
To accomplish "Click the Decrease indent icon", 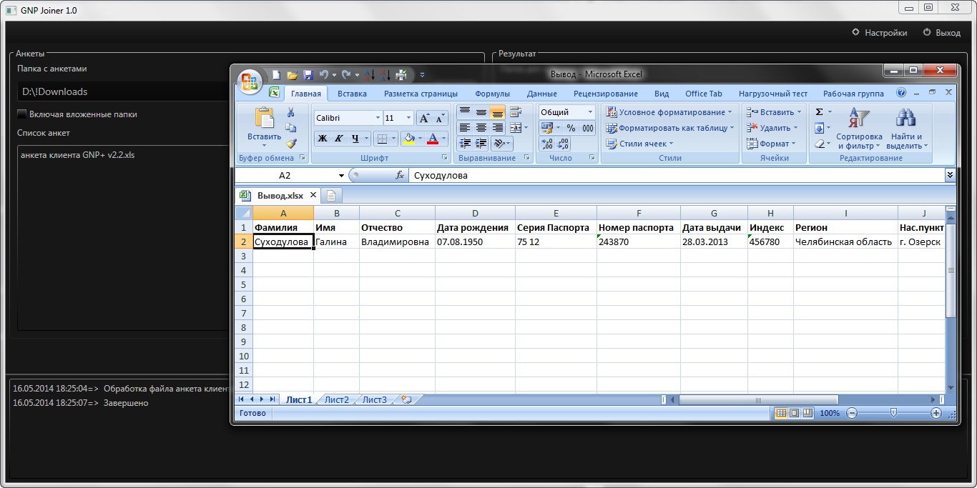I will tap(465, 144).
